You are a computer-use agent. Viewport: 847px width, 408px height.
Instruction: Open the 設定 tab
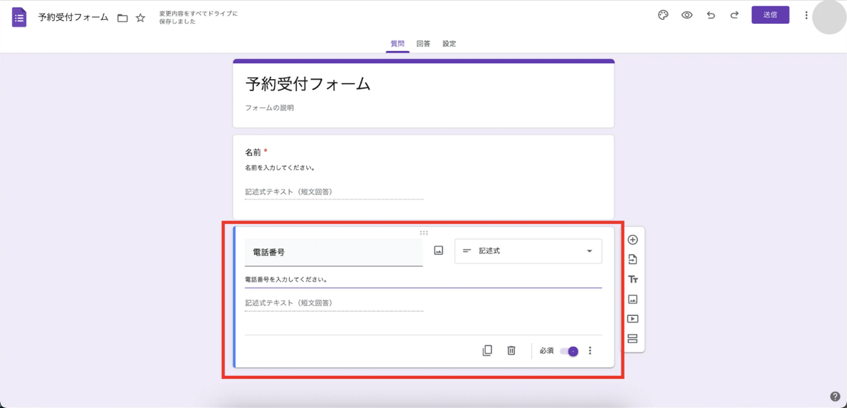(x=449, y=43)
